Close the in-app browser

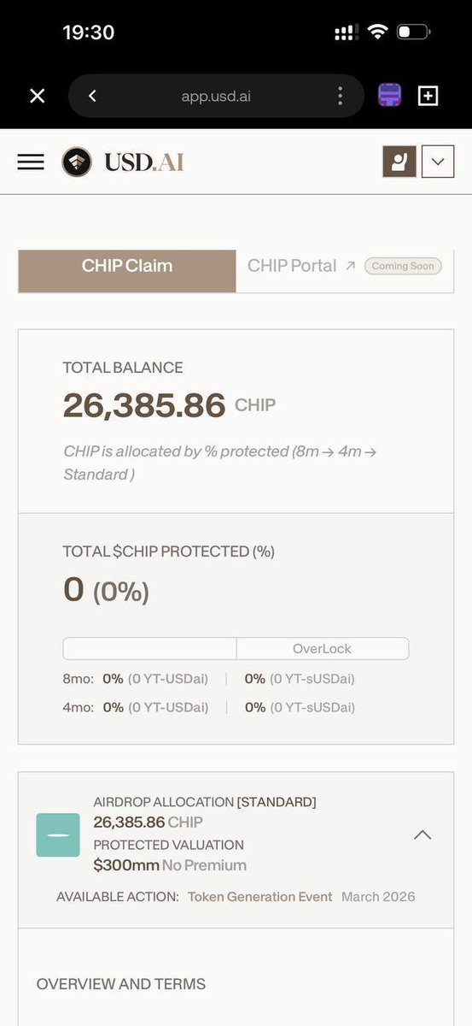(38, 96)
